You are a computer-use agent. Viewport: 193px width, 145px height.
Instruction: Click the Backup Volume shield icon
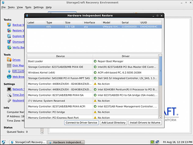tap(9, 25)
